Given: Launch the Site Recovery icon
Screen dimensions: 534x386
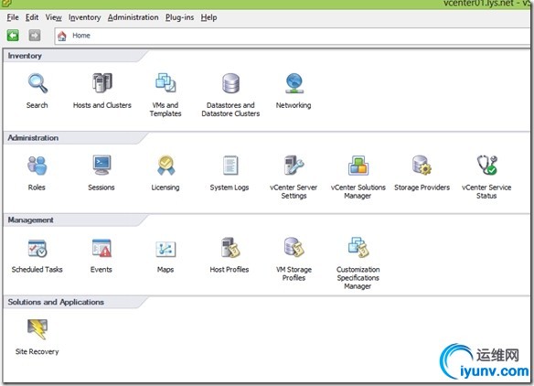Looking at the screenshot, I should point(37,329).
